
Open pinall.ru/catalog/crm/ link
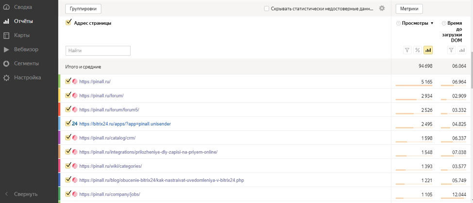pos(107,138)
